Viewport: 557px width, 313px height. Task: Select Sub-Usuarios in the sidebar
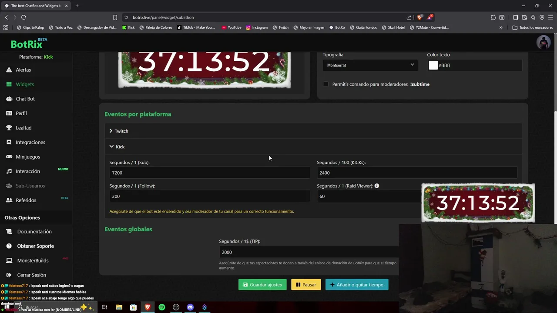pos(30,186)
